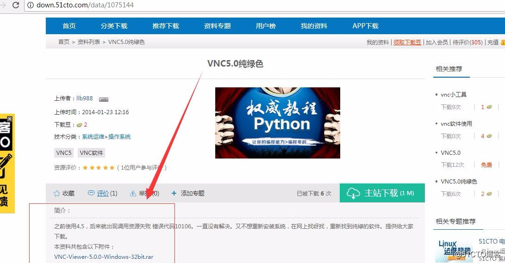Open the 操作系统 category link
Image resolution: width=505 pixels, height=263 pixels.
tap(119, 137)
